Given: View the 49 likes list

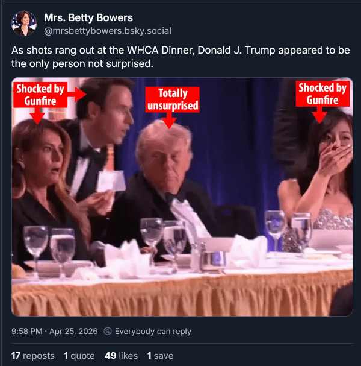Looking at the screenshot, I should pyautogui.click(x=120, y=356).
